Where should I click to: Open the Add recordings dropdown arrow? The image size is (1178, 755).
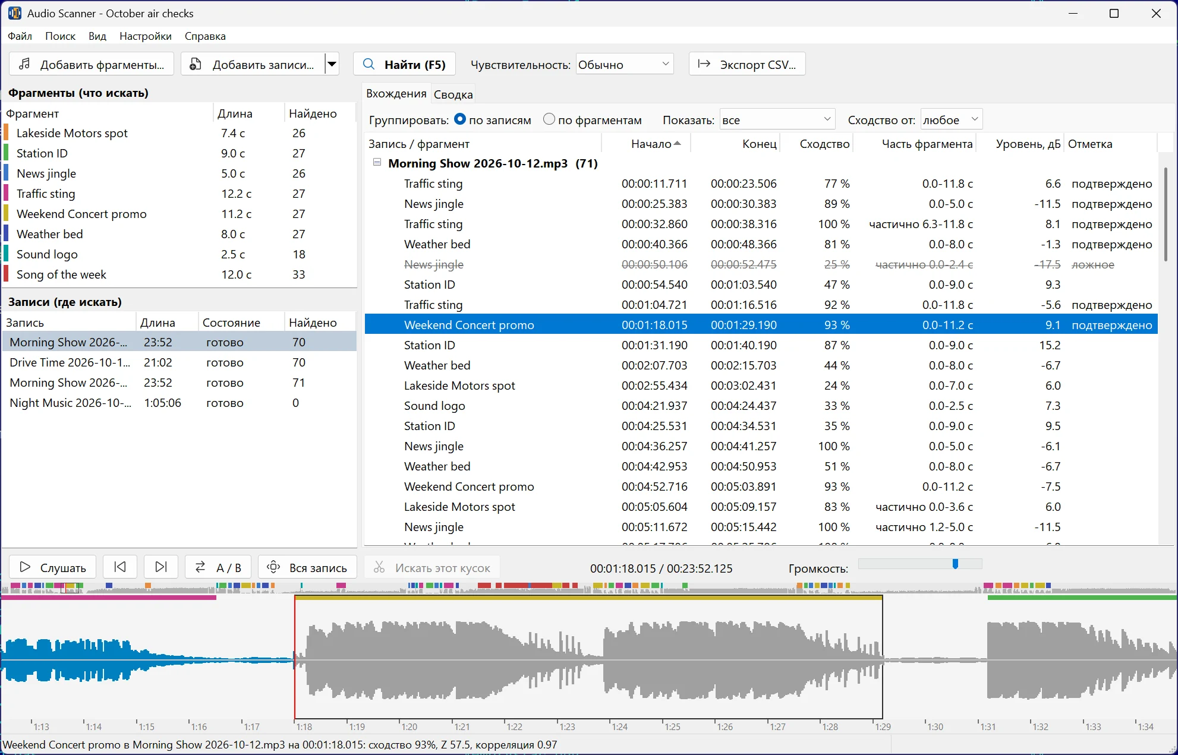click(332, 64)
